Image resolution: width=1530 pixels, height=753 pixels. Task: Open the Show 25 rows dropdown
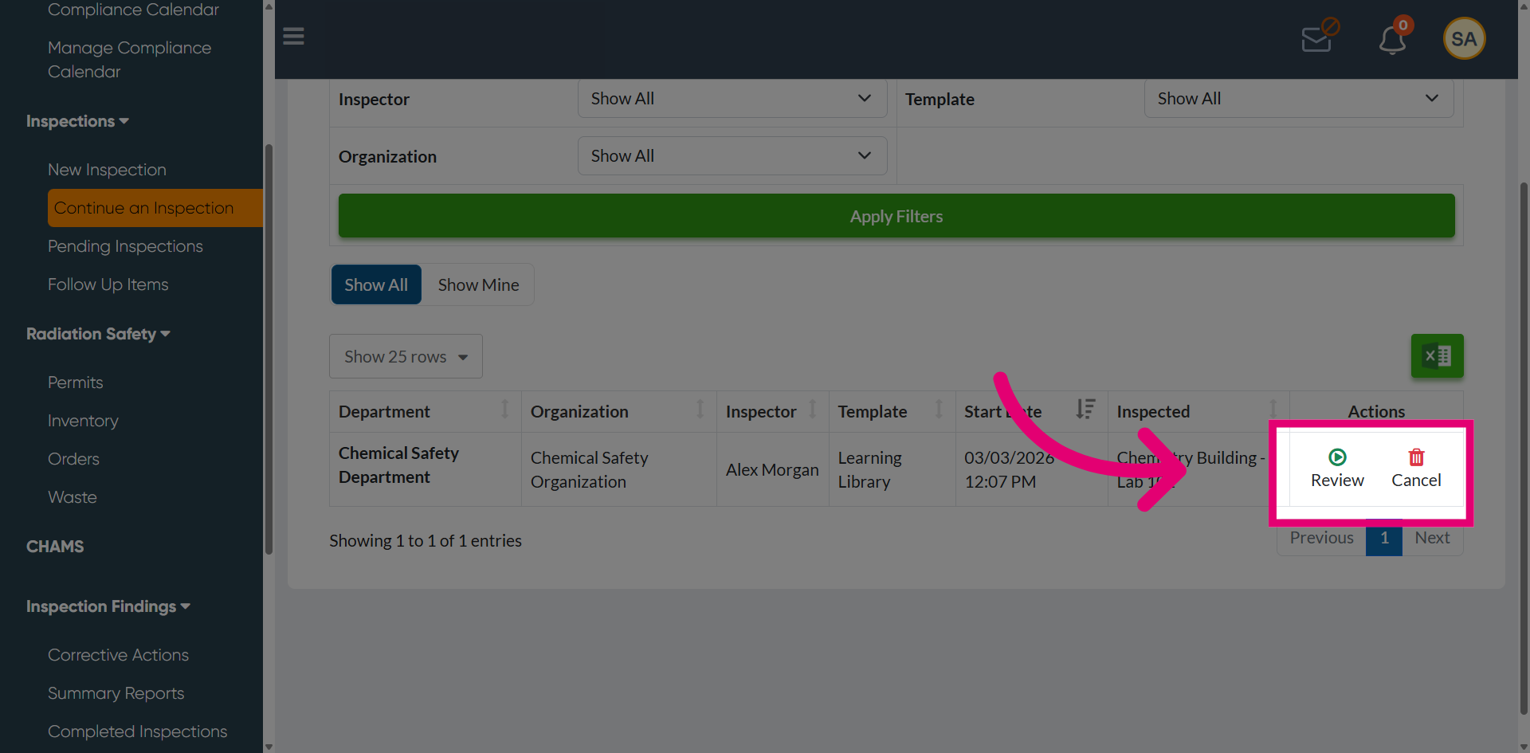[406, 356]
